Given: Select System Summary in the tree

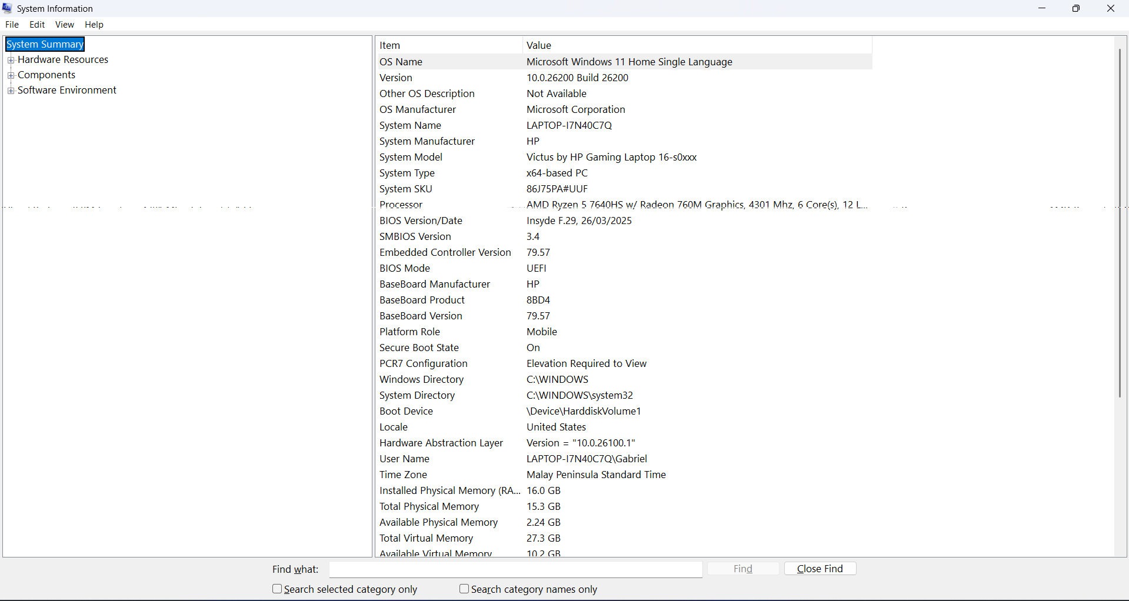Looking at the screenshot, I should [45, 44].
